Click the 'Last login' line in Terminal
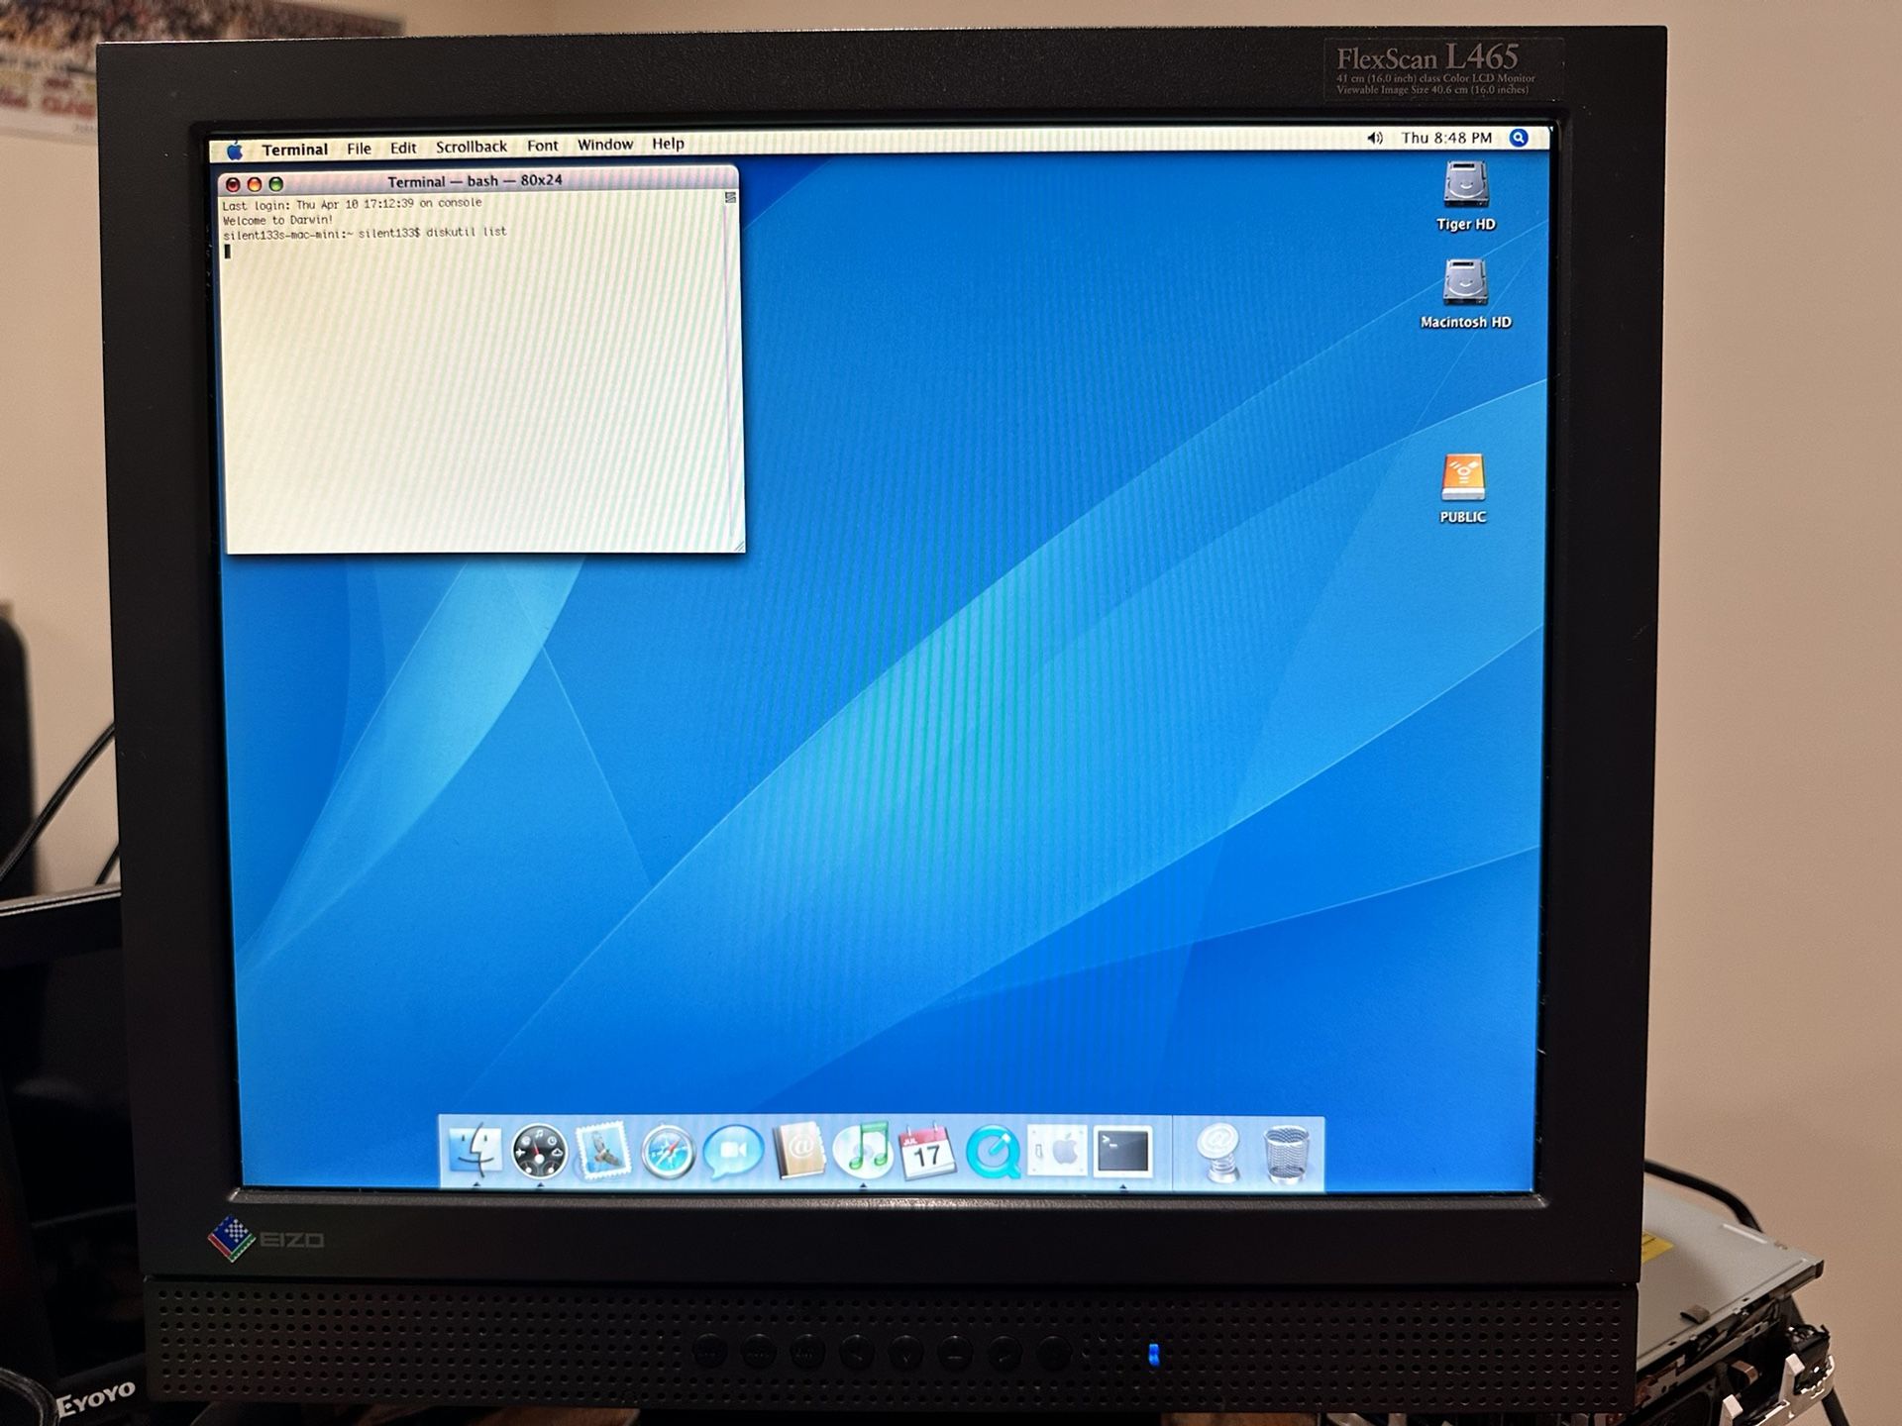The height and width of the screenshot is (1426, 1902). [x=352, y=204]
